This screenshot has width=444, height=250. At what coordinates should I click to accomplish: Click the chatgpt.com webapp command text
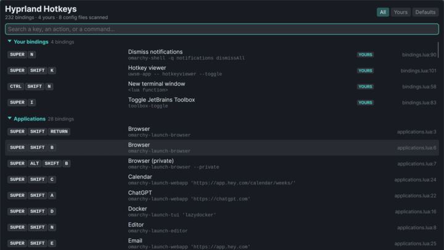coord(189,199)
